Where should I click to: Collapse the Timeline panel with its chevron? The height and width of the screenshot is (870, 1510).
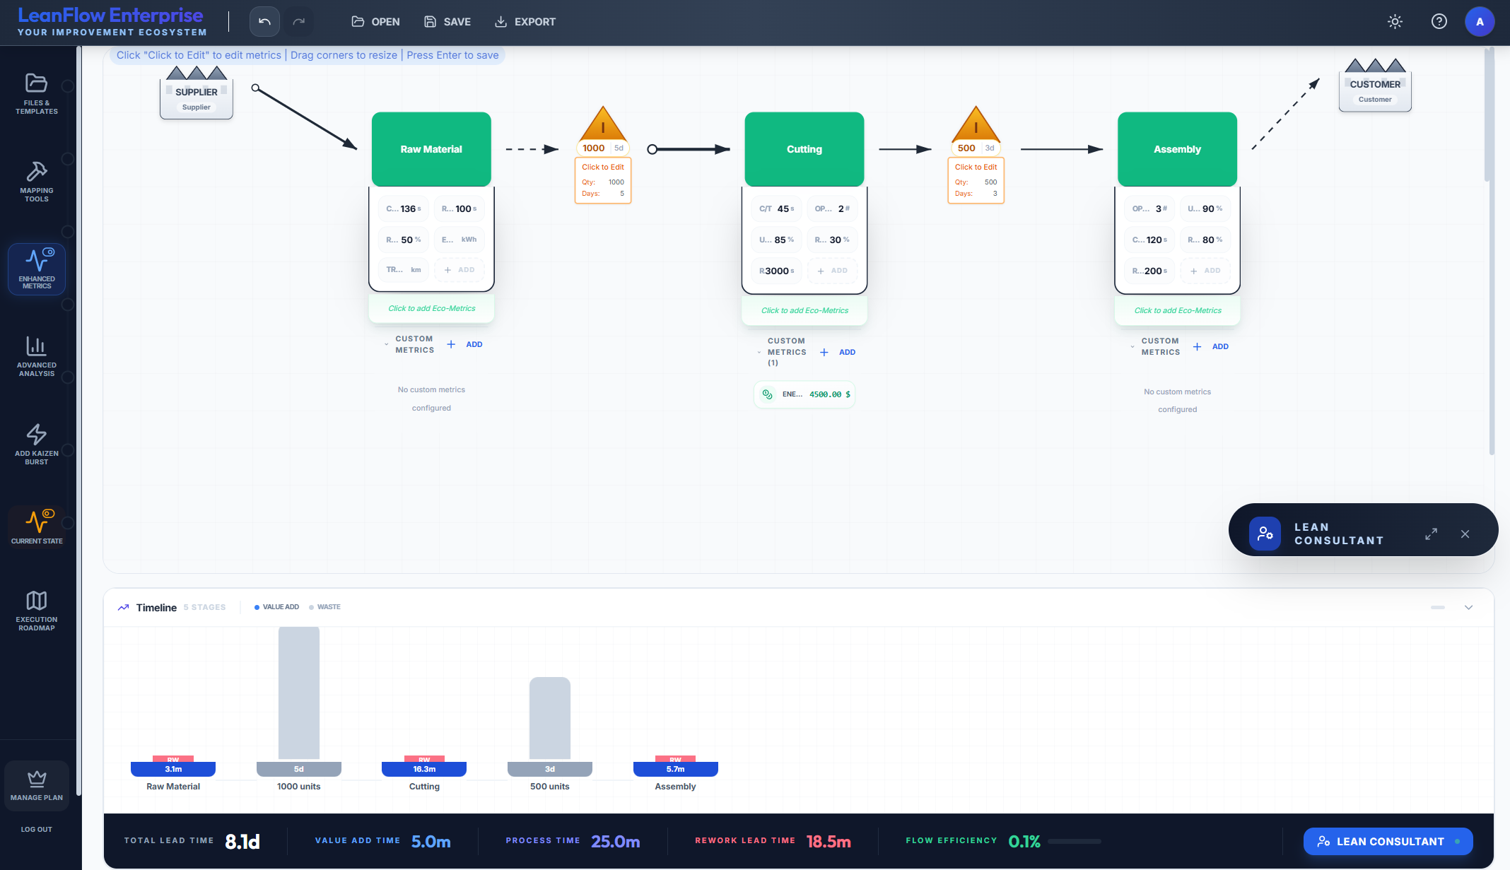(x=1468, y=607)
